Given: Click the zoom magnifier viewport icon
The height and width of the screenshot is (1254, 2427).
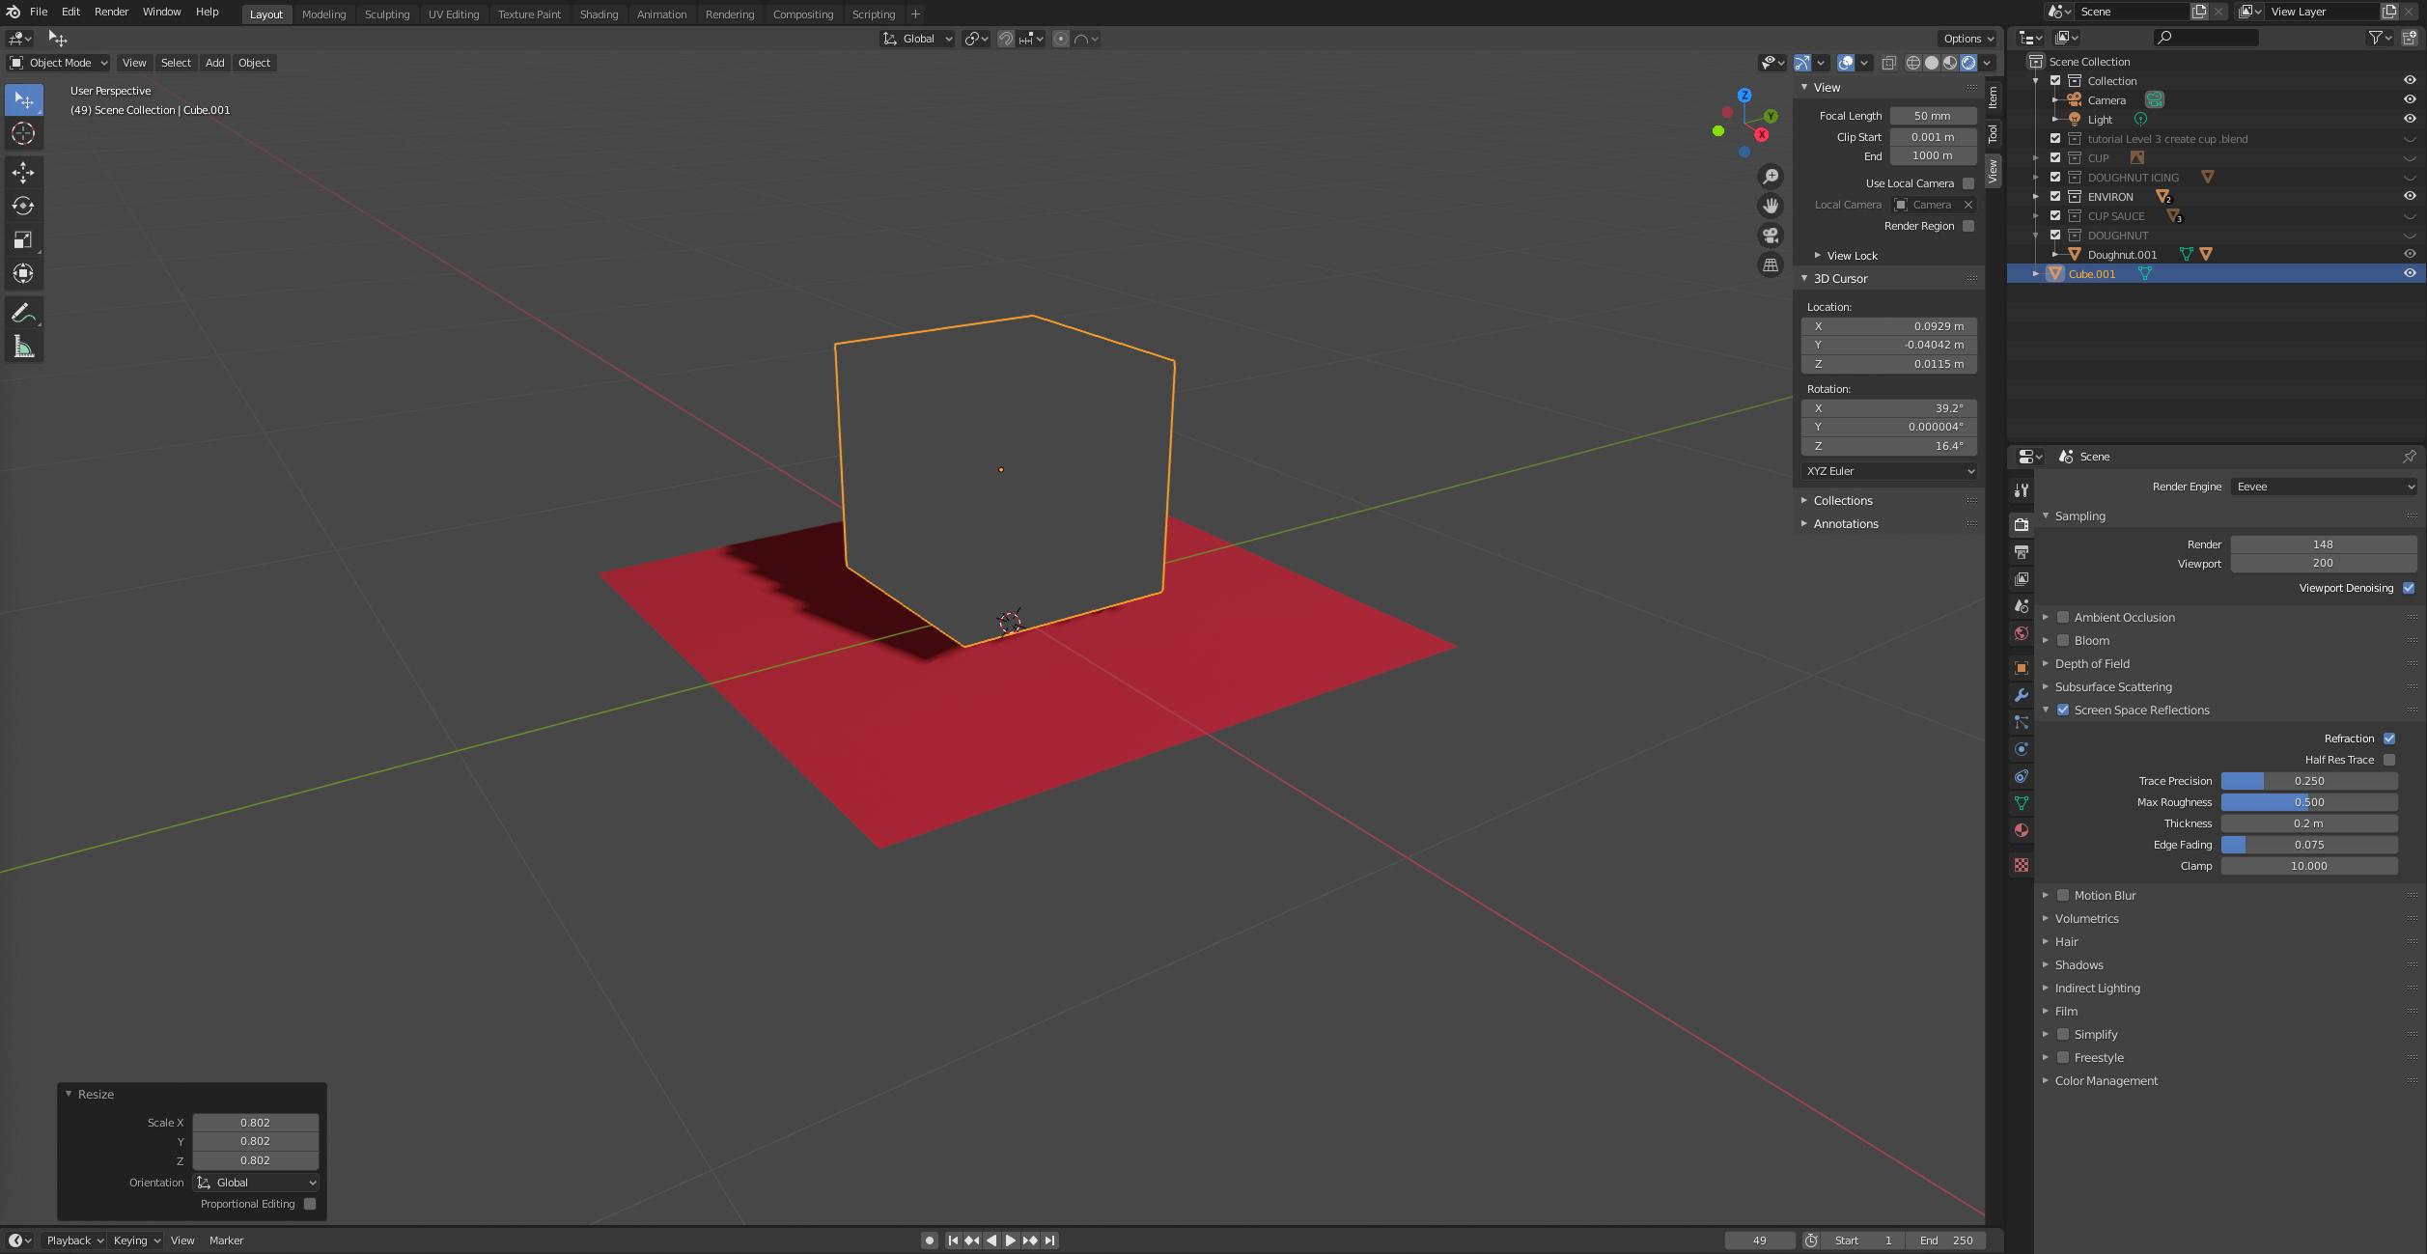Looking at the screenshot, I should tap(1771, 177).
